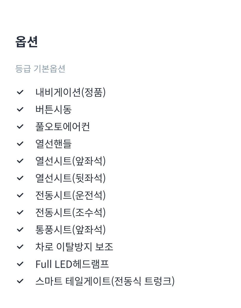Click the checkmark beside 전동시트(운전석)
The image size is (241, 308).
click(x=20, y=195)
